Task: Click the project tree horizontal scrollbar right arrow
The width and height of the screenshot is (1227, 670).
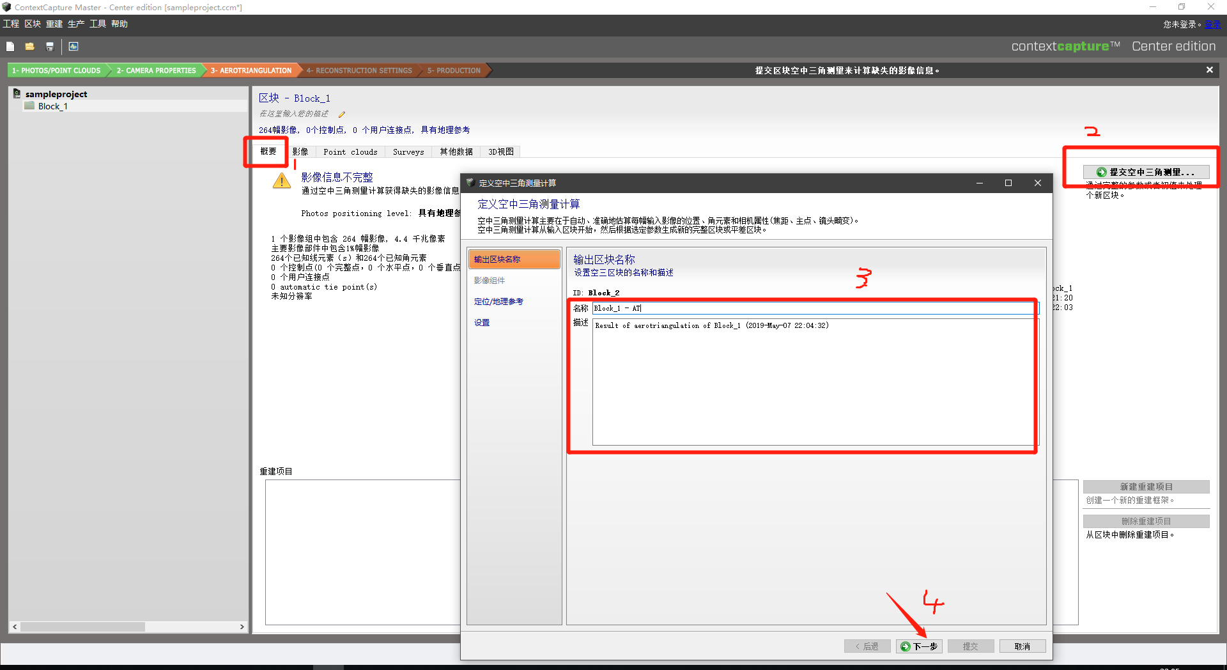Action: pyautogui.click(x=242, y=627)
